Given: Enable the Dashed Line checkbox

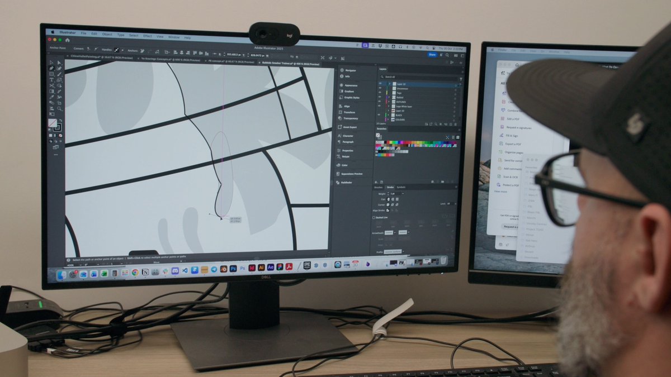Looking at the screenshot, I should click(x=374, y=217).
